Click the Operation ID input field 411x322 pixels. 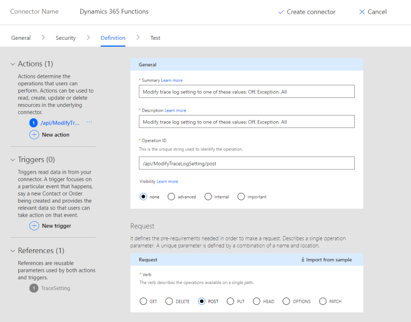pyautogui.click(x=247, y=163)
